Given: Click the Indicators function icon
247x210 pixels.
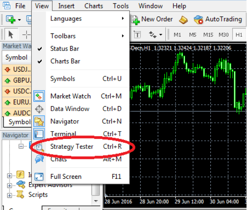Looking at the screenshot, I should pyautogui.click(x=20, y=174).
